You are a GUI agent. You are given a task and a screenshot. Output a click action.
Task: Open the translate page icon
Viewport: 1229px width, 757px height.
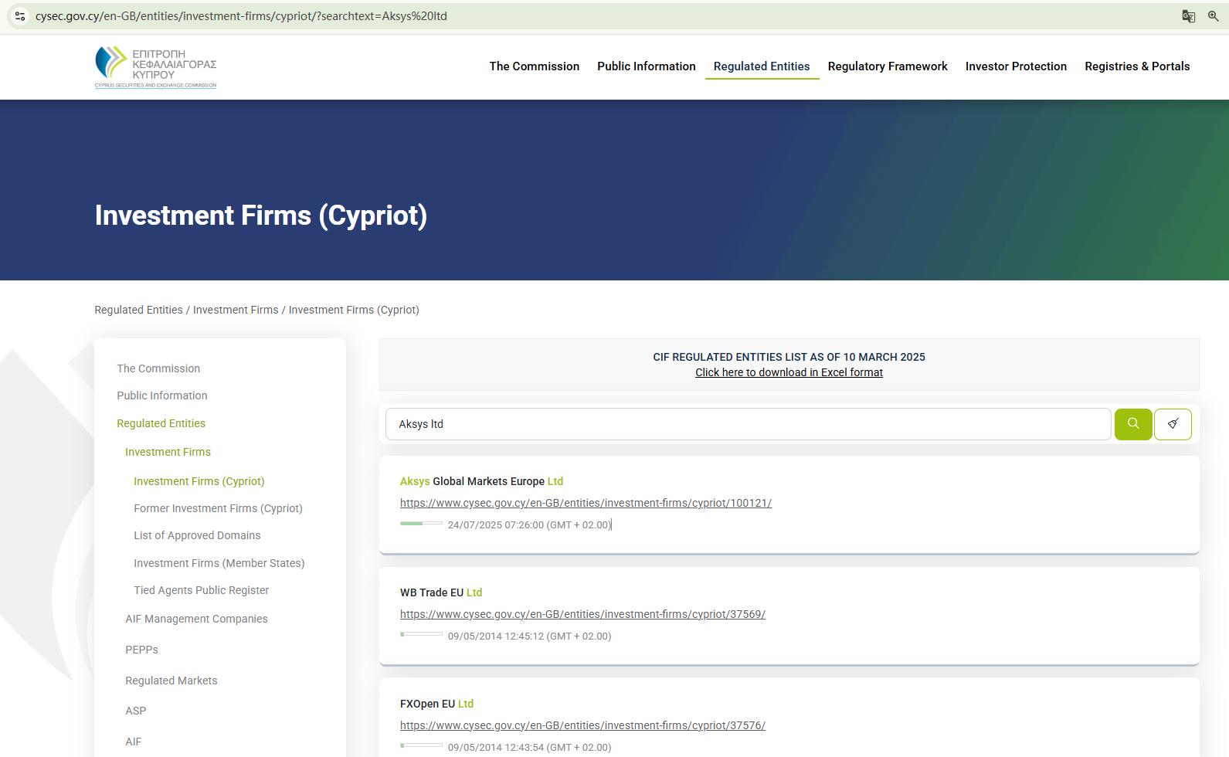[1189, 16]
